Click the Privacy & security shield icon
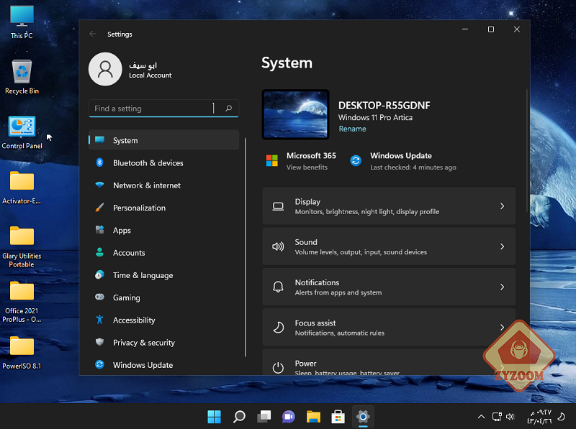This screenshot has width=576, height=429. pyautogui.click(x=99, y=342)
